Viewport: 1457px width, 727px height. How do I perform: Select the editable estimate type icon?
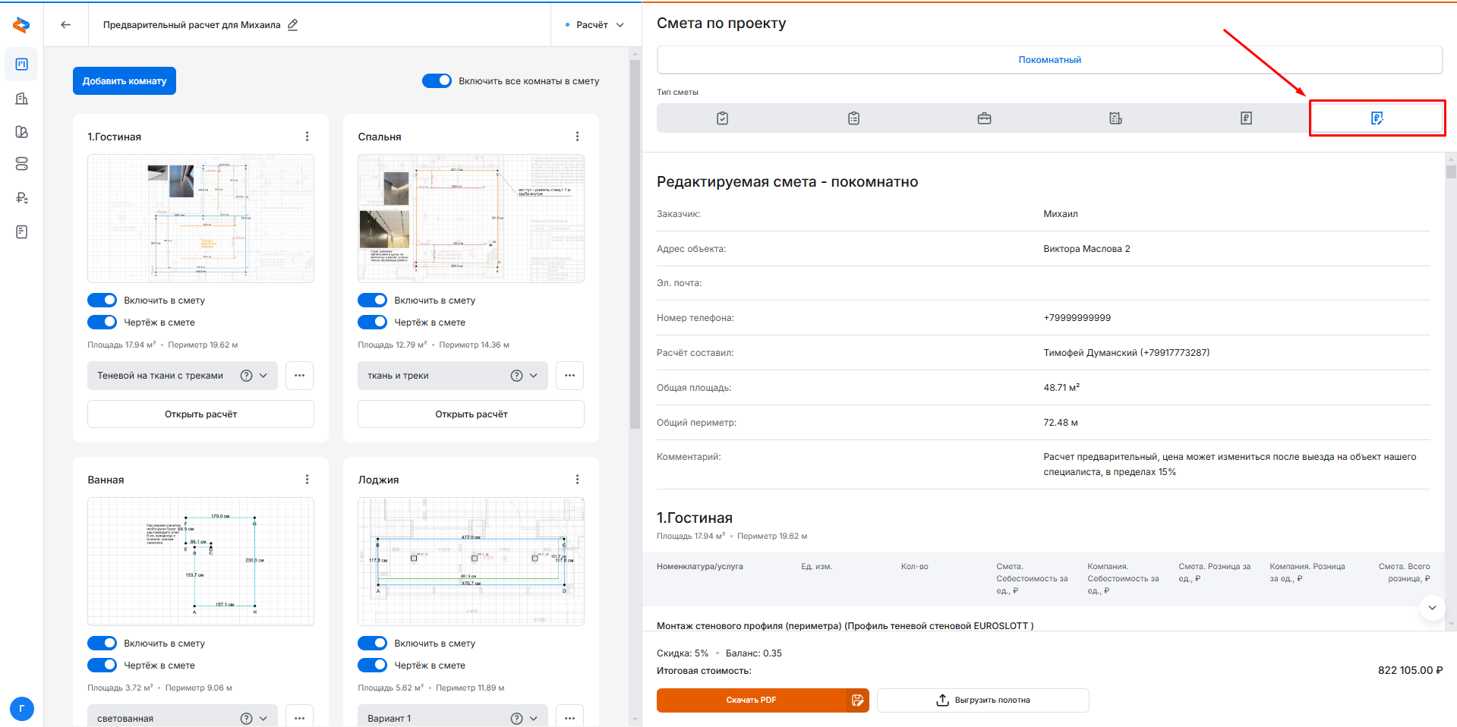pyautogui.click(x=1377, y=118)
